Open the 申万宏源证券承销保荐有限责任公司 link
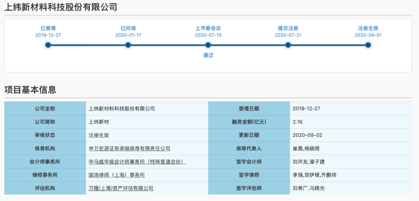 coord(129,148)
